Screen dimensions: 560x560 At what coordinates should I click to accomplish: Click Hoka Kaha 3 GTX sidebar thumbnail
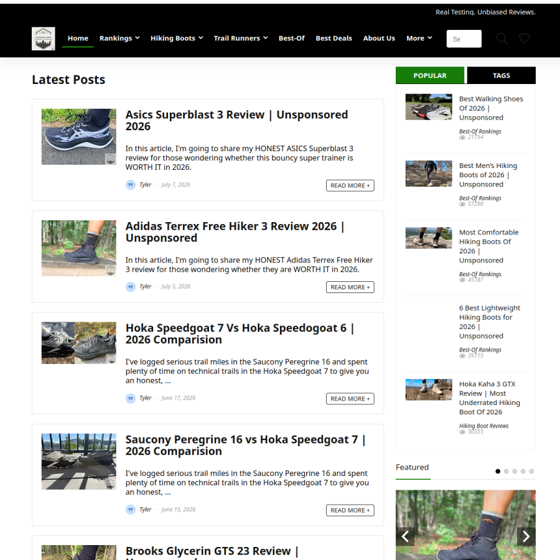click(x=429, y=390)
